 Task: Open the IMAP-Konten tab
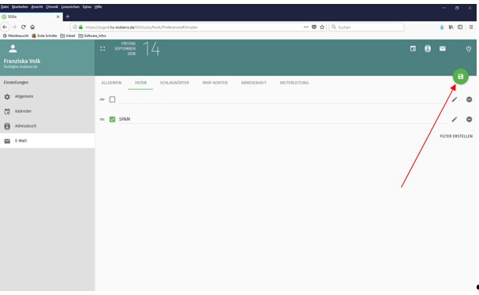coord(215,83)
